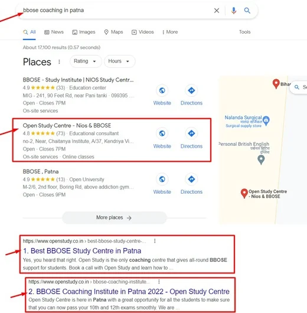
Task: Start voice search with microphone icon
Action: 234,11
